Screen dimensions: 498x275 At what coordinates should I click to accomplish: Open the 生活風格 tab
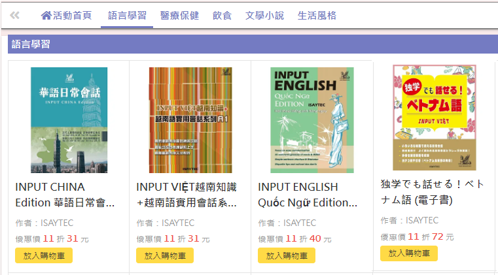coord(317,15)
